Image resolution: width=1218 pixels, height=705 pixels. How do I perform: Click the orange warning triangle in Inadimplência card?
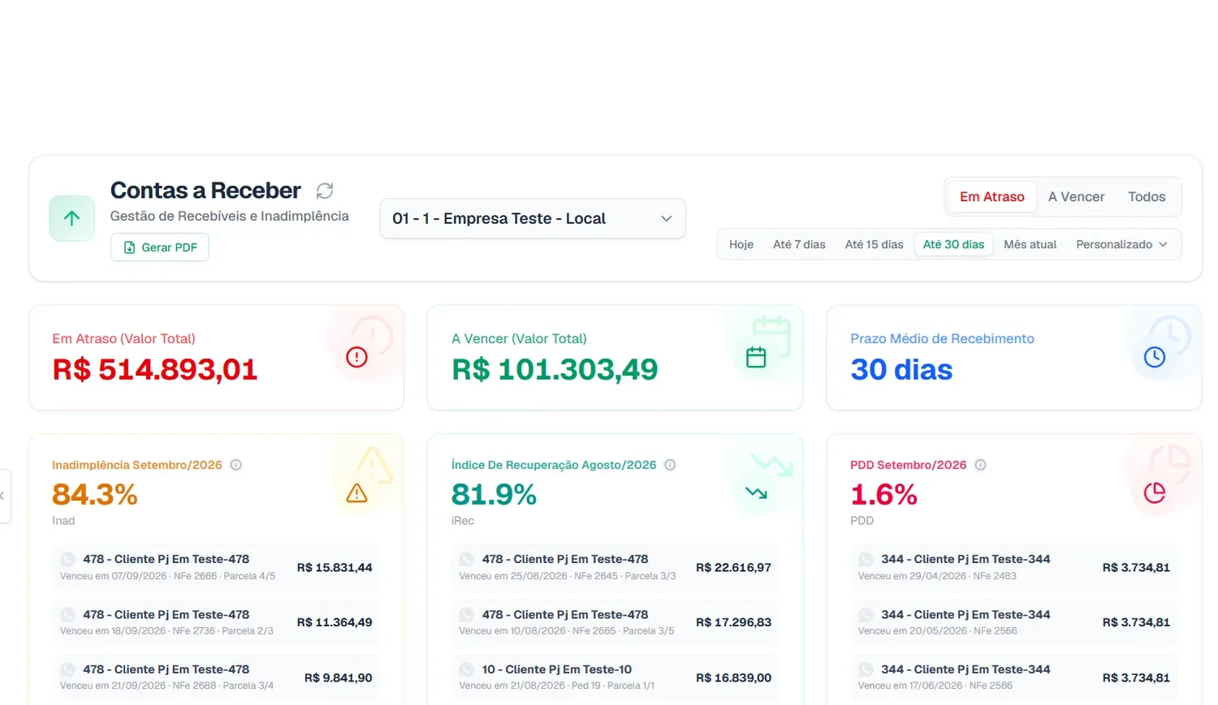[x=356, y=493]
